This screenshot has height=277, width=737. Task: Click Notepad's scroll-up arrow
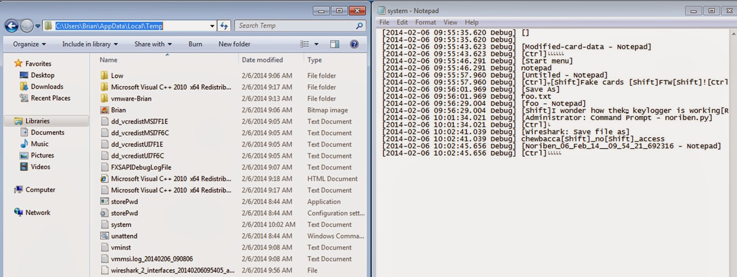733,34
